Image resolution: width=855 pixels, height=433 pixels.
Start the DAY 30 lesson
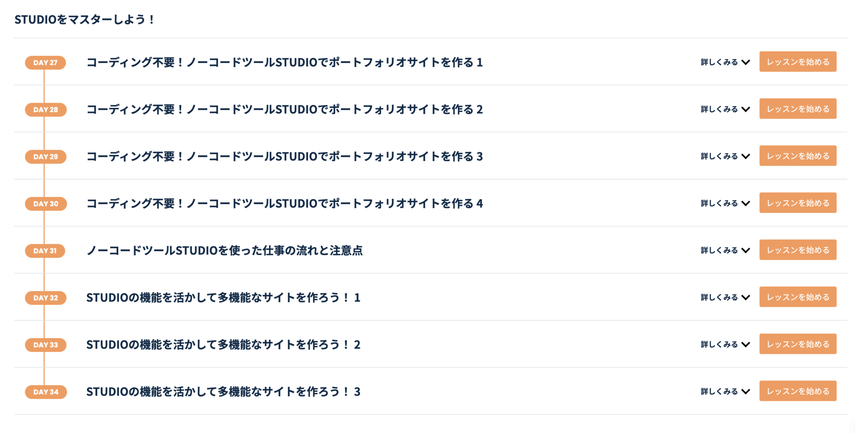pos(797,203)
